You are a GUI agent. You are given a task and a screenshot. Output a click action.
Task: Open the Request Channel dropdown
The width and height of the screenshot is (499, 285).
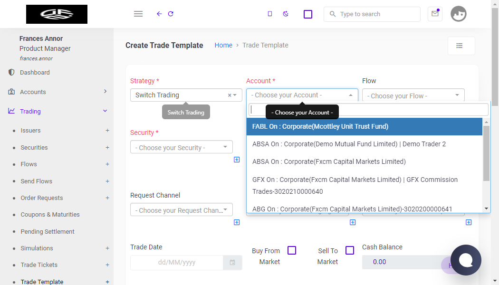[x=182, y=209]
